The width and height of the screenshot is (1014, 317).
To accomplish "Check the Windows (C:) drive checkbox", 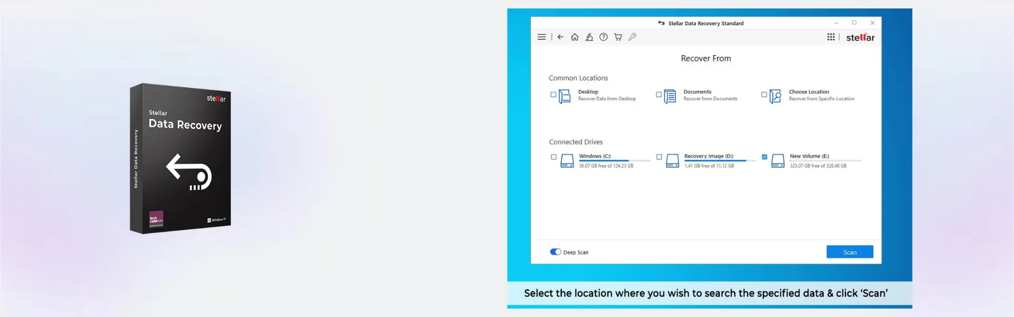I will (553, 157).
